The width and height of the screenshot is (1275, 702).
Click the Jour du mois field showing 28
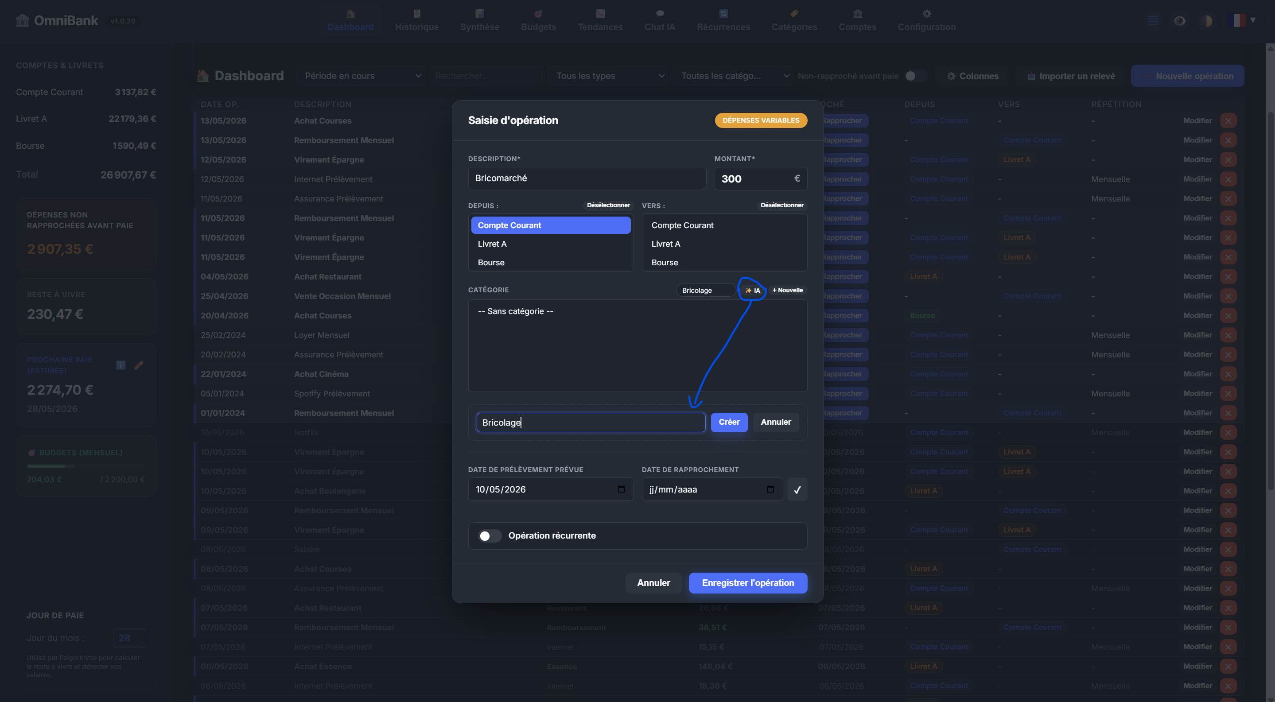pos(129,638)
